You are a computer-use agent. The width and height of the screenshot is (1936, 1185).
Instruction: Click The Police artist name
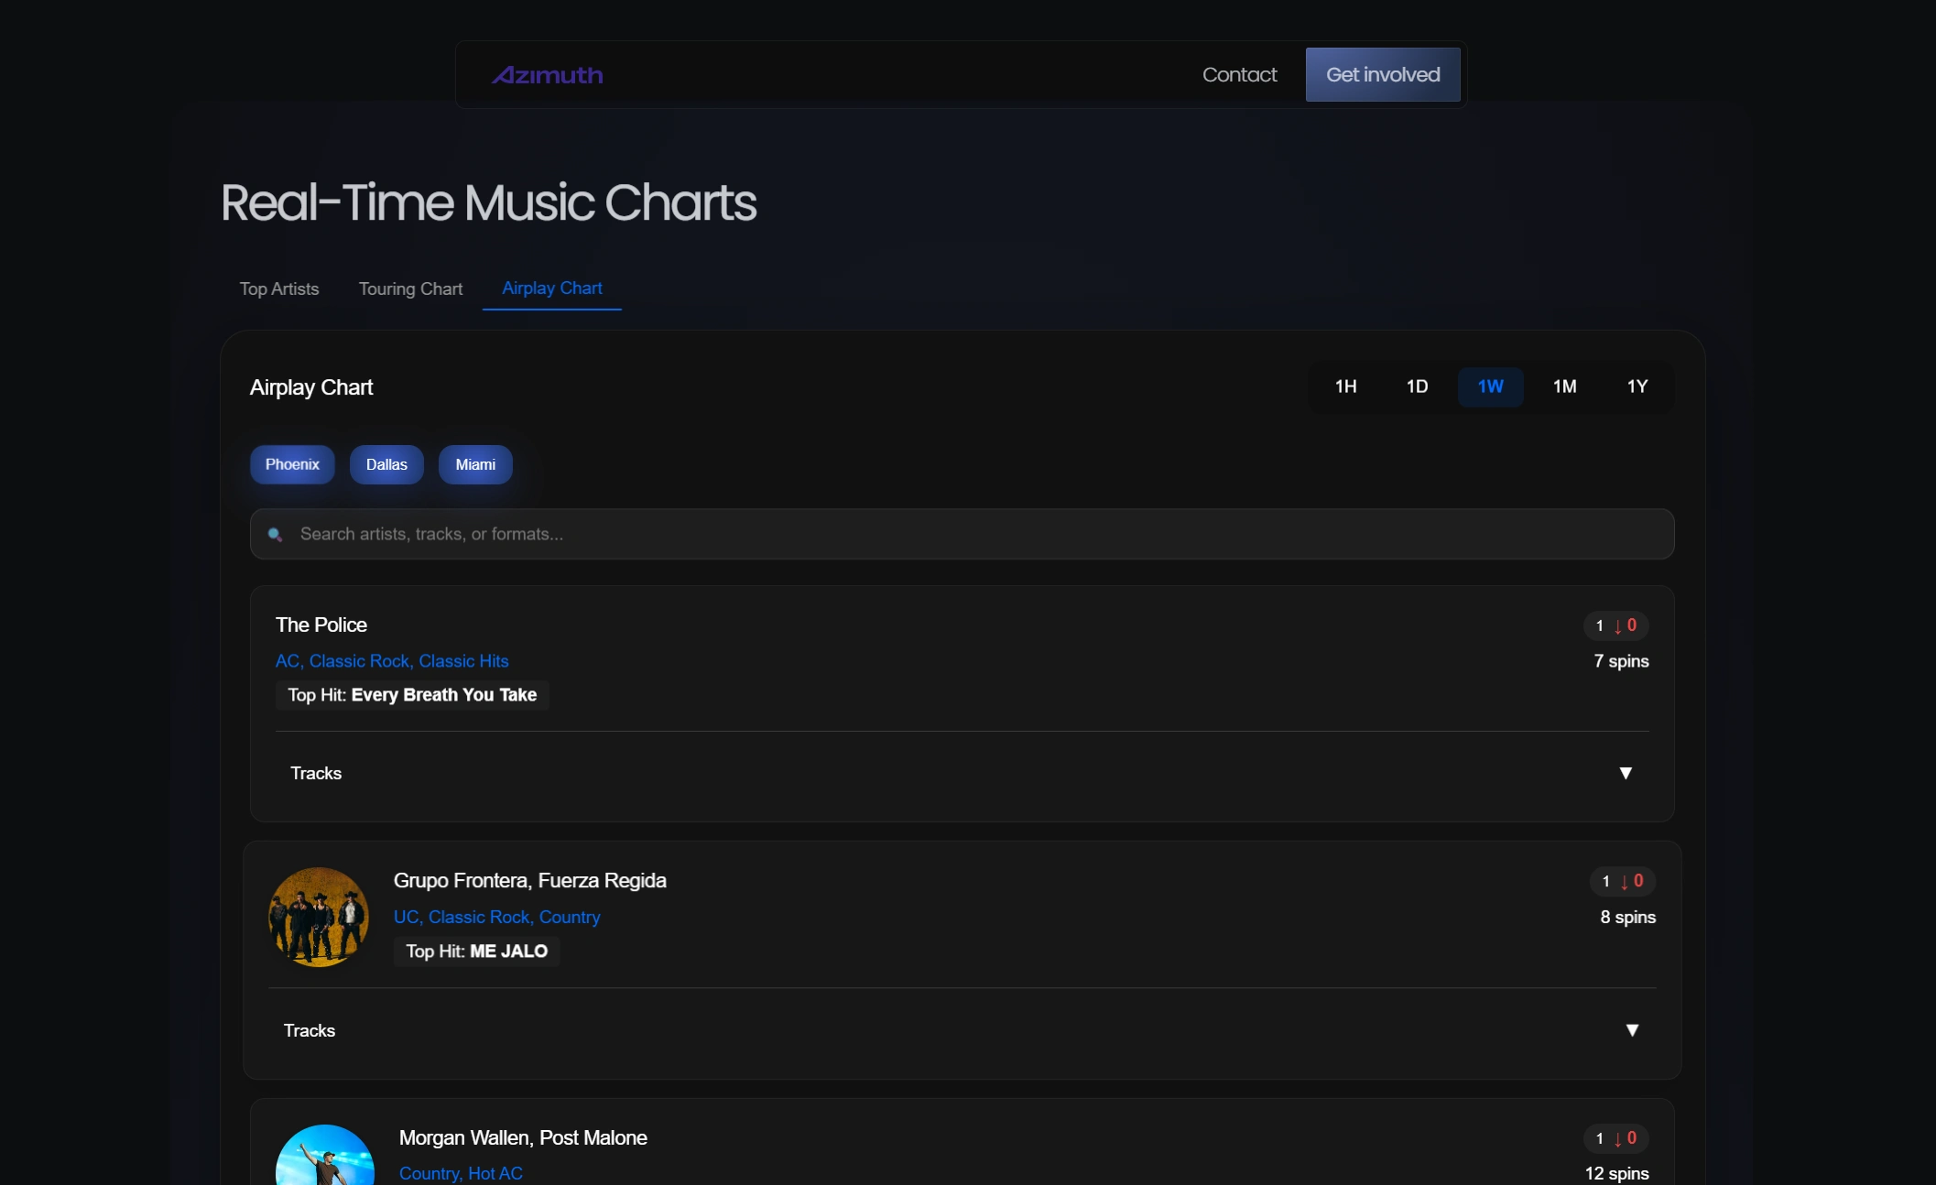tap(321, 625)
